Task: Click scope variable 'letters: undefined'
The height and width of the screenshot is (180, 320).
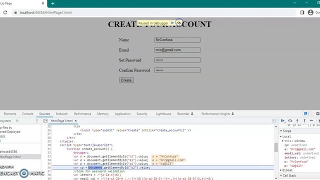Action: (x=300, y=157)
